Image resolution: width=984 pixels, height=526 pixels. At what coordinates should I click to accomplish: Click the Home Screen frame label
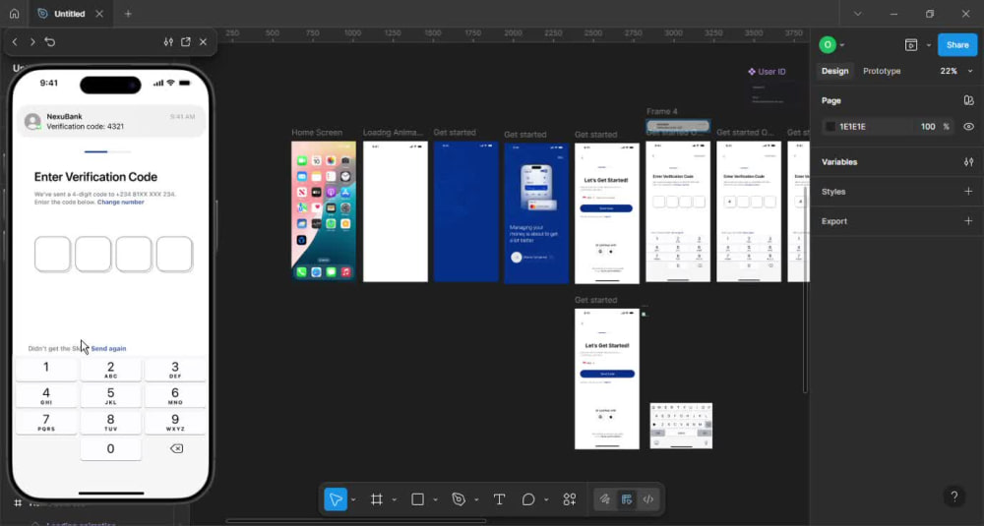[x=317, y=133]
